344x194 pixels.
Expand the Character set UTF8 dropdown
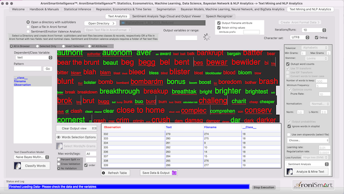[300, 37]
